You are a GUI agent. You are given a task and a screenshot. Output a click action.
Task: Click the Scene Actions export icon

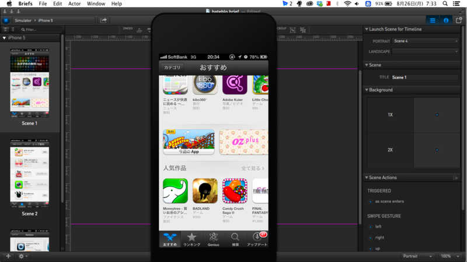[455, 178]
